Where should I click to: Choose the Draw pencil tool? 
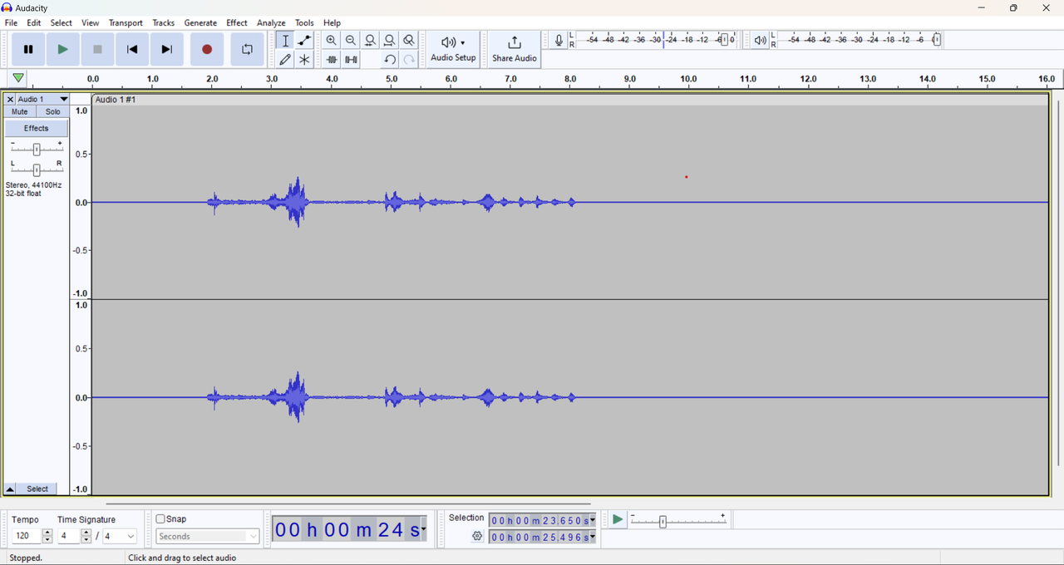tap(285, 60)
